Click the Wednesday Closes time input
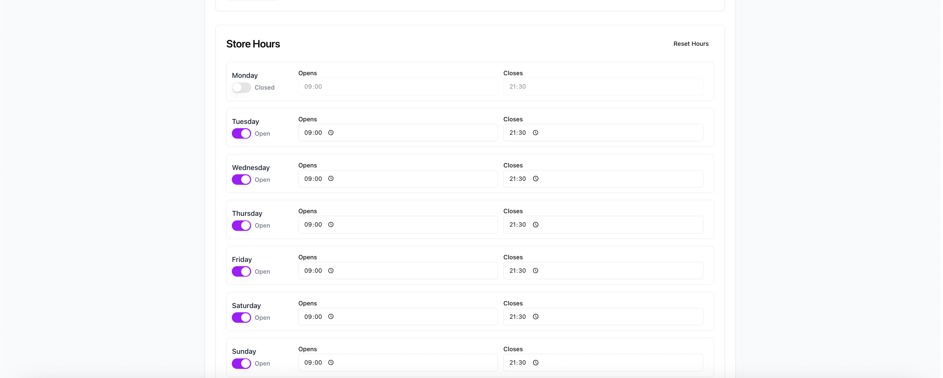 (x=602, y=179)
